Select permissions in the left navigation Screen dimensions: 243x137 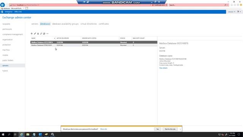pyautogui.click(x=7, y=29)
